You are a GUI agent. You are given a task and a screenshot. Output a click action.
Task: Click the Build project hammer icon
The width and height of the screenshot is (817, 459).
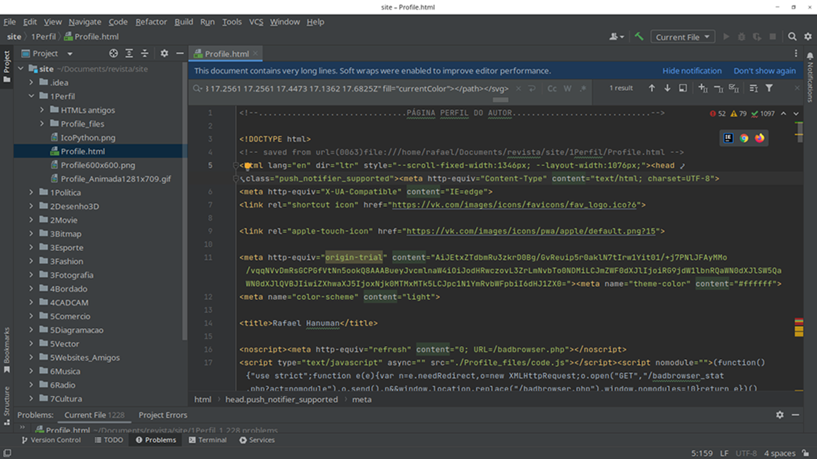639,36
